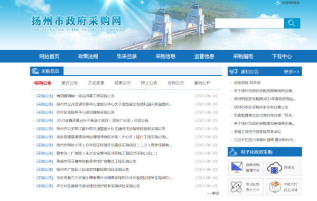Open the 宝应县第三次全国土壤普查 notice
Viewport: 317px width, 201px height.
pos(114,178)
